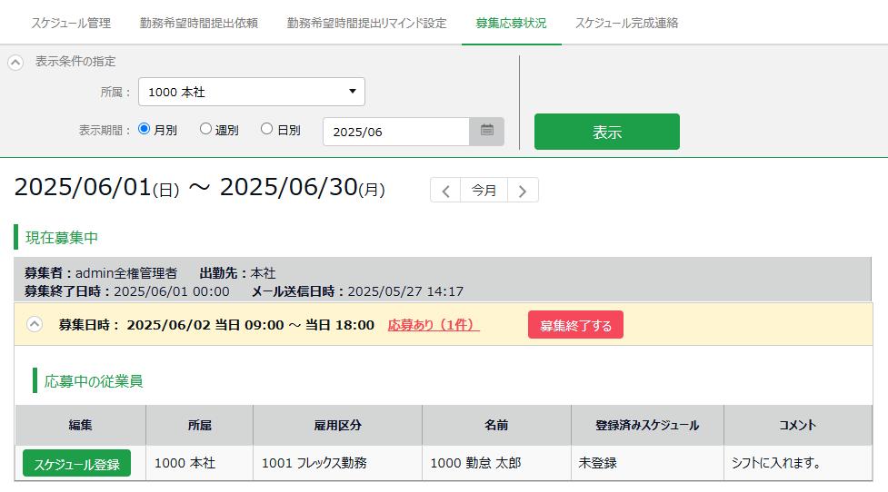The width and height of the screenshot is (888, 492).
Task: Select the 募集応募状況 tab
Action: (x=511, y=23)
